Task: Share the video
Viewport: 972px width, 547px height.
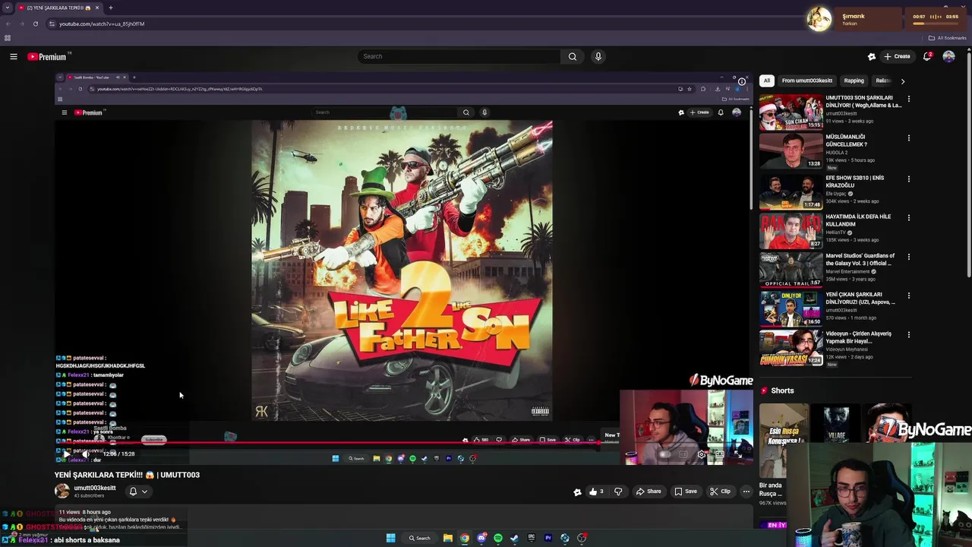Action: pyautogui.click(x=649, y=492)
